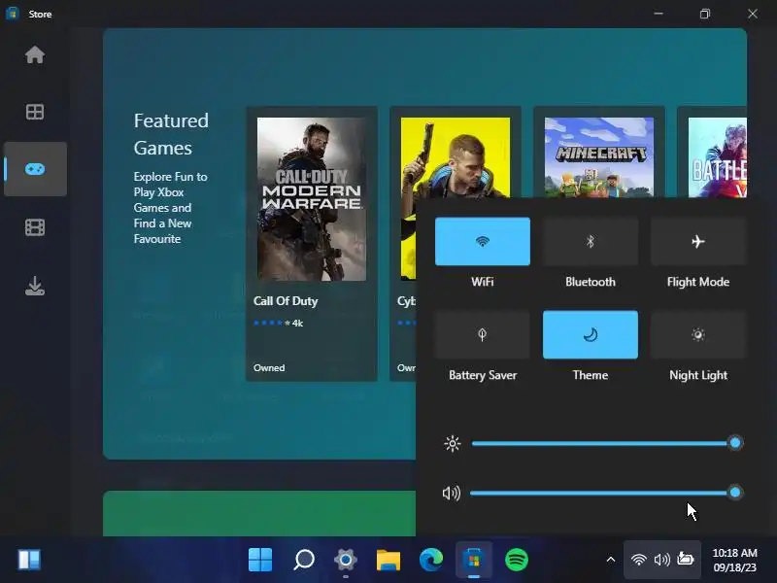Click the Night Light label text
The image size is (777, 583).
698,375
